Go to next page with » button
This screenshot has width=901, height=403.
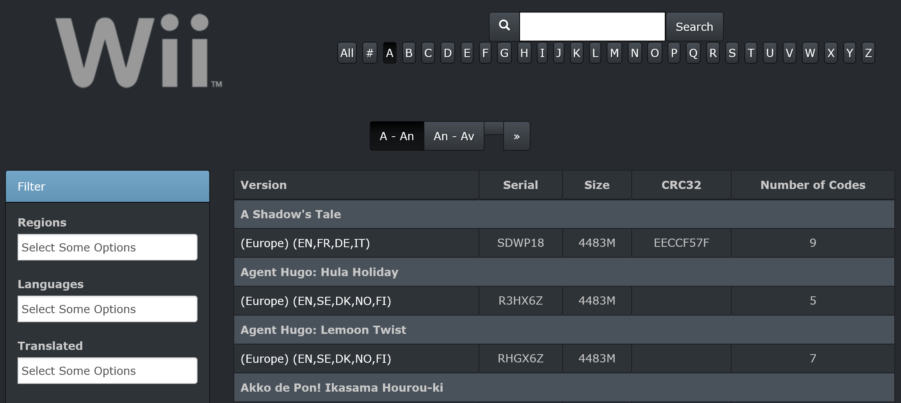(x=516, y=136)
